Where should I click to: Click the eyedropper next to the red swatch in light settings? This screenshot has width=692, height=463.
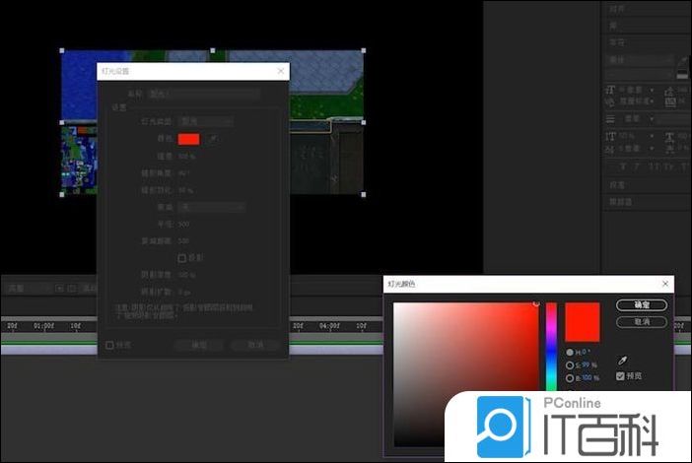[x=213, y=139]
